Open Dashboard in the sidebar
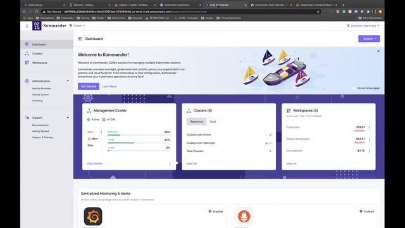This screenshot has width=405, height=228. [x=47, y=44]
